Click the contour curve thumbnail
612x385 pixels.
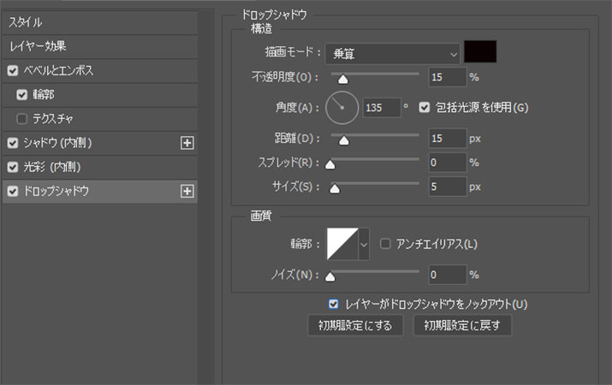[342, 244]
